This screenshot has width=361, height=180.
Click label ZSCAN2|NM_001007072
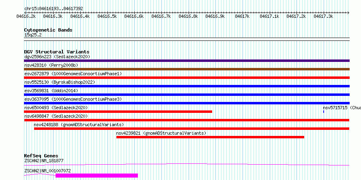click(47, 171)
